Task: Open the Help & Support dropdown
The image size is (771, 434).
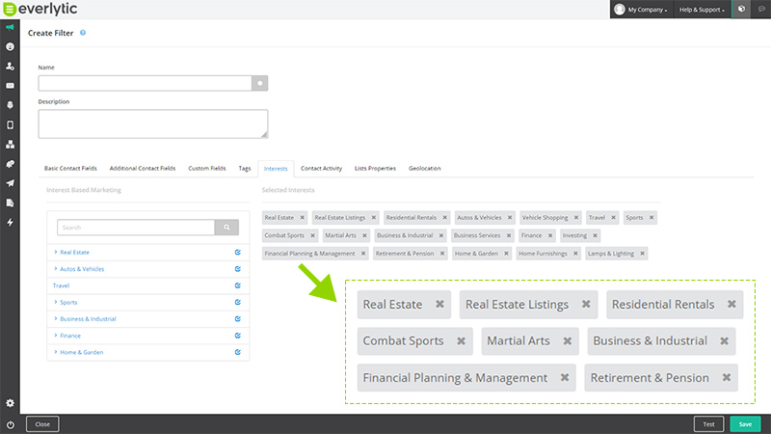Action: point(702,10)
